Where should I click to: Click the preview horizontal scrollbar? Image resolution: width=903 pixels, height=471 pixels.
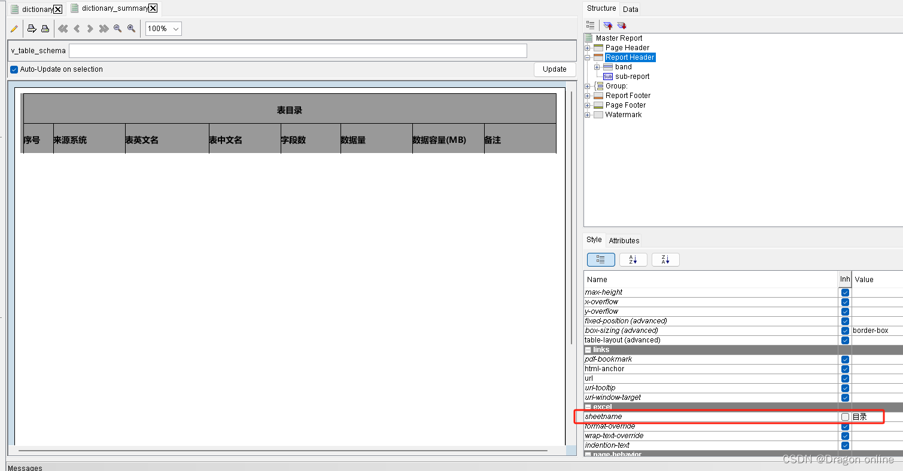tap(283, 450)
